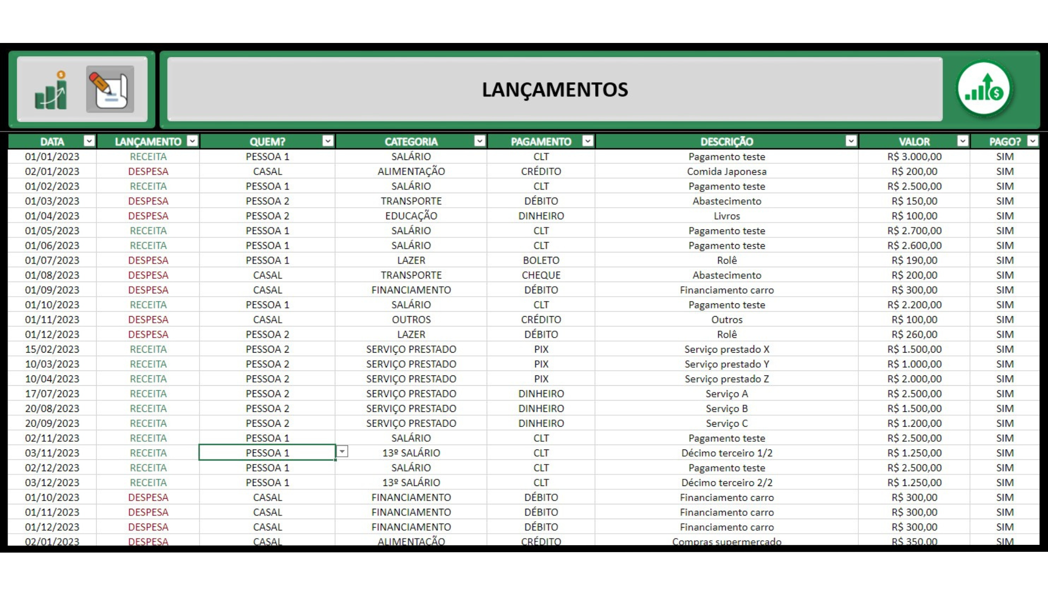Click the date cell 20/09/2023
Viewport: 1048px width, 589px height.
[x=52, y=423]
